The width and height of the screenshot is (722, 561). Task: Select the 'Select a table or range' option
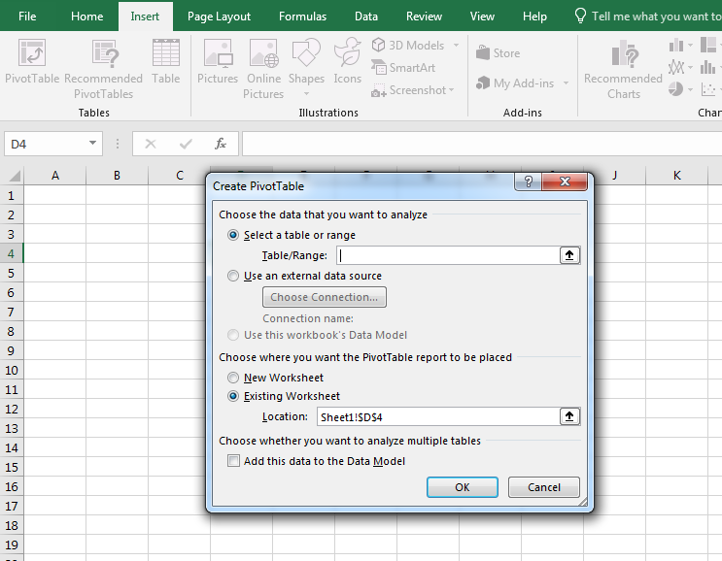pyautogui.click(x=233, y=235)
